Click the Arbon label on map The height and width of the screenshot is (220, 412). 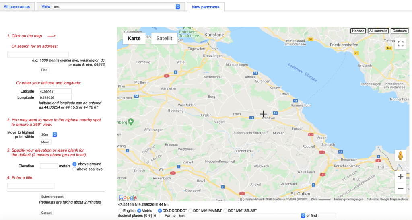coord(321,138)
